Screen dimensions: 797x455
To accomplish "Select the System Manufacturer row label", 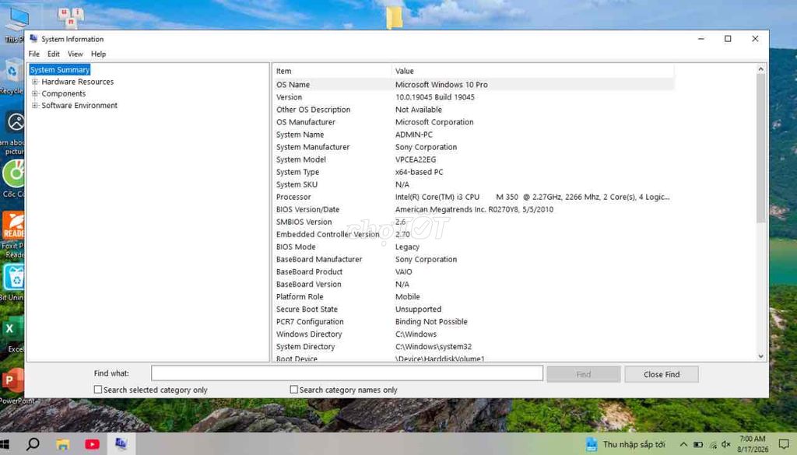I will pos(313,147).
